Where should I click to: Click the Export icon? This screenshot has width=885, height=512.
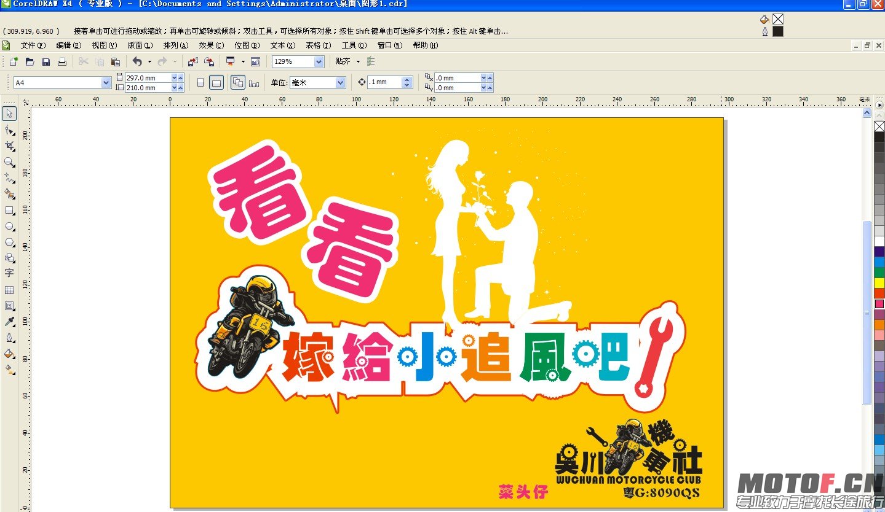pos(209,61)
